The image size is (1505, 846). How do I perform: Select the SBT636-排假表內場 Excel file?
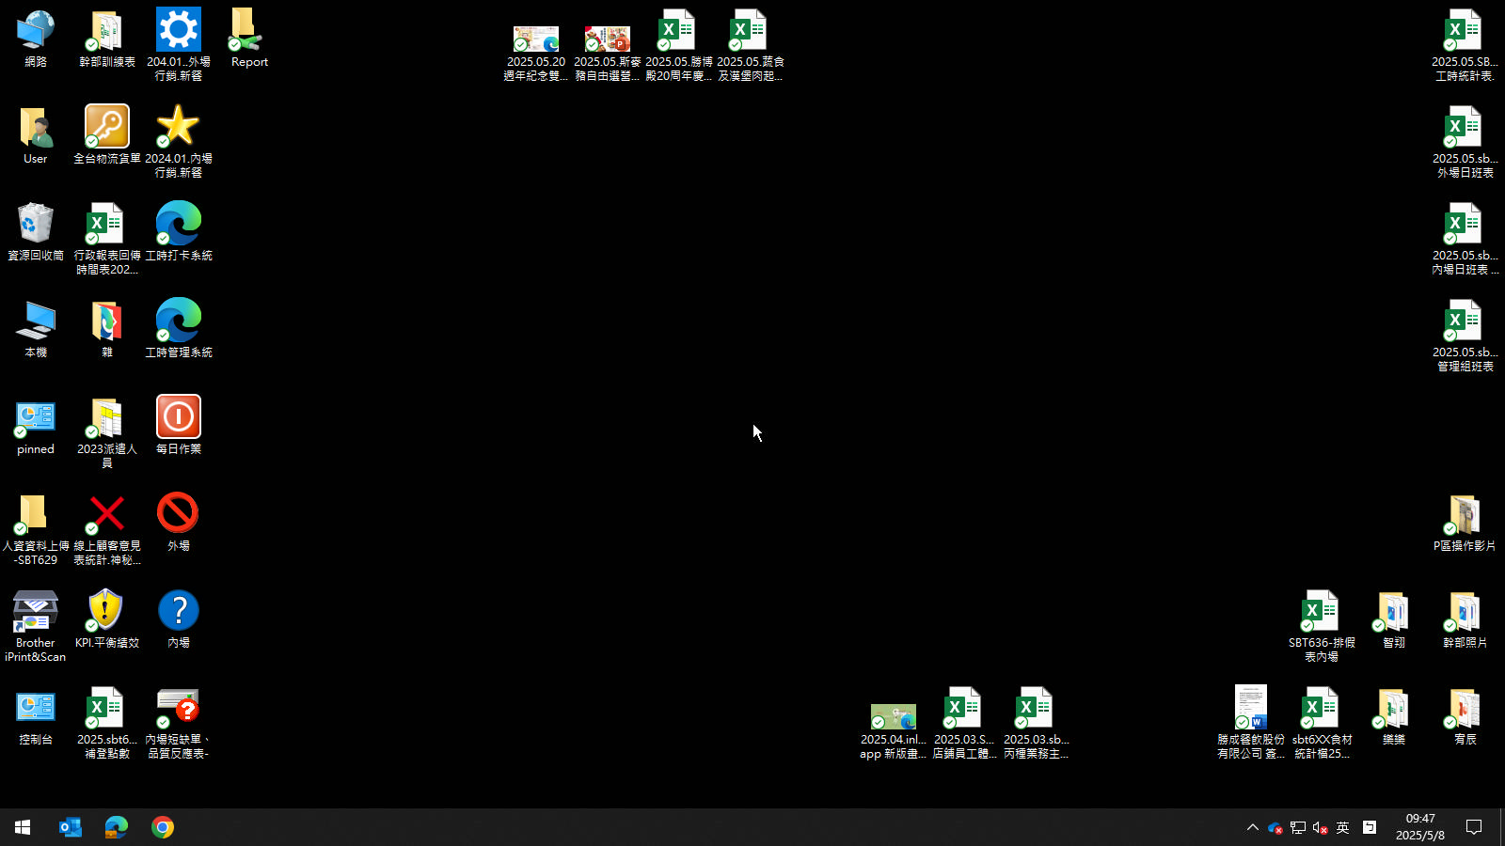pyautogui.click(x=1321, y=613)
